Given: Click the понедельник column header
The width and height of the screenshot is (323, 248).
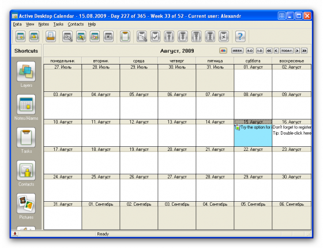Looking at the screenshot, I should pyautogui.click(x=63, y=61).
